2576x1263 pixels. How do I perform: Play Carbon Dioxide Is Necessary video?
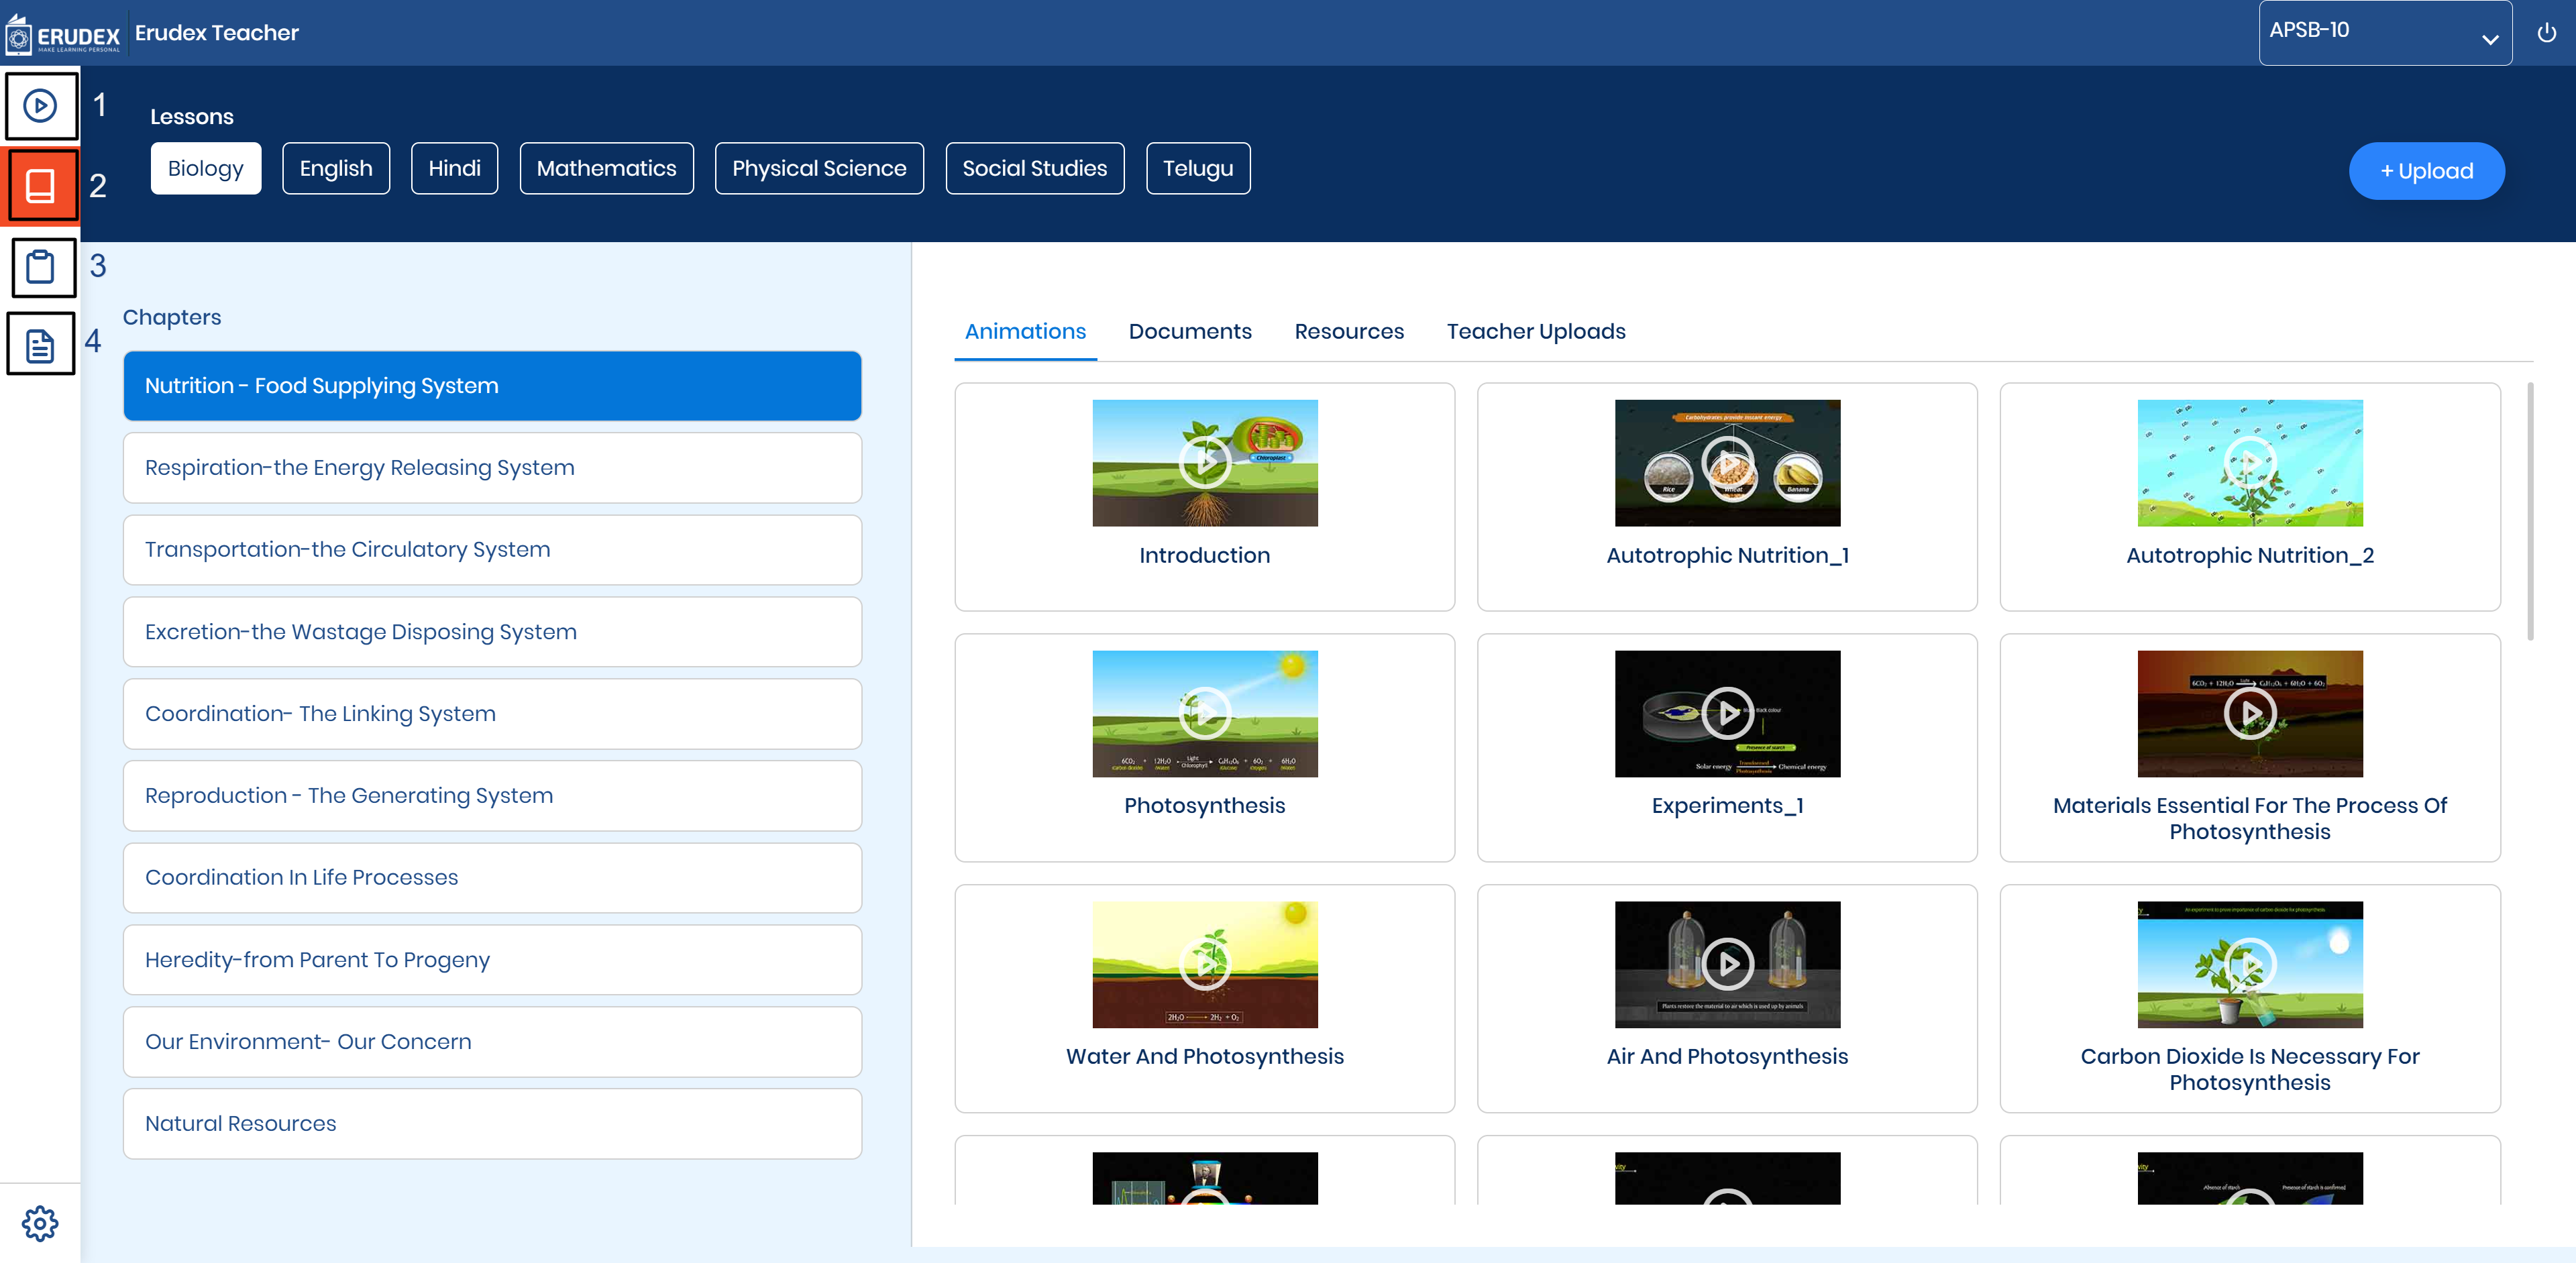[2250, 964]
